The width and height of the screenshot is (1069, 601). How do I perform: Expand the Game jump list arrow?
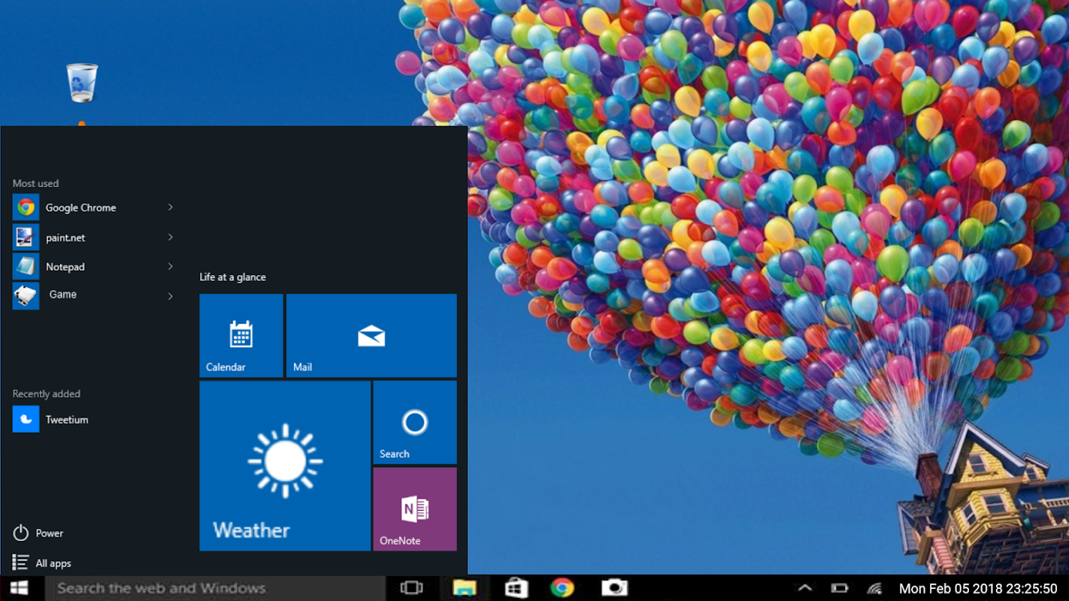tap(171, 296)
